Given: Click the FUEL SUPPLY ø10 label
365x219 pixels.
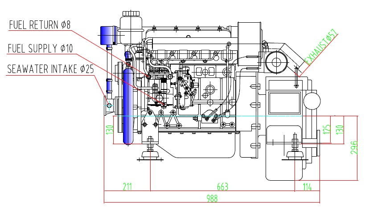Looking at the screenshot, I should pyautogui.click(x=40, y=49).
